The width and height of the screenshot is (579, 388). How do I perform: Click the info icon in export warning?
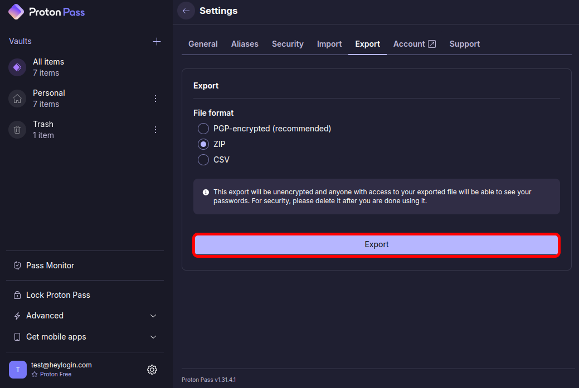[x=206, y=192]
